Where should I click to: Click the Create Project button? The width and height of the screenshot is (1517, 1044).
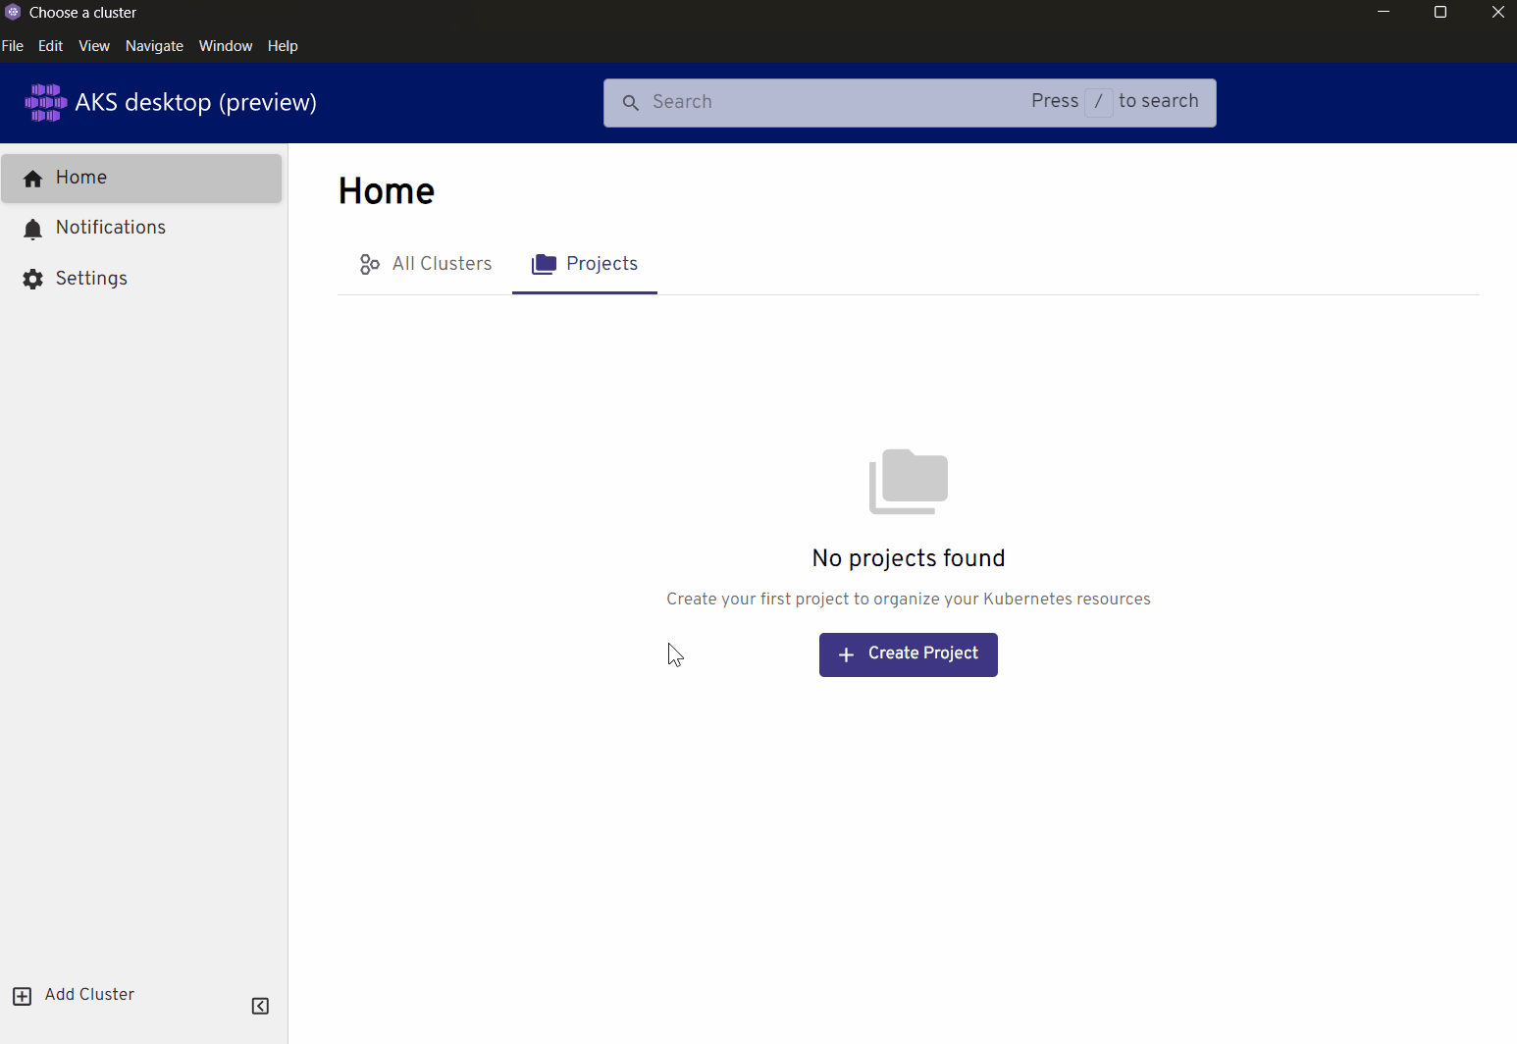(x=908, y=654)
